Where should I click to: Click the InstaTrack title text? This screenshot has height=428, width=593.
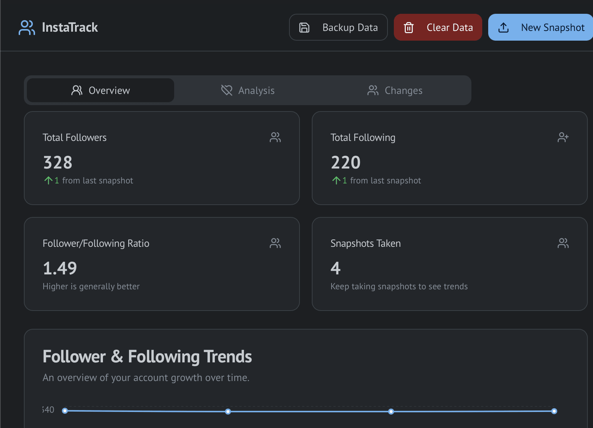coord(70,28)
